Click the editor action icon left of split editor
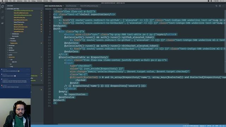 pos(216,6)
